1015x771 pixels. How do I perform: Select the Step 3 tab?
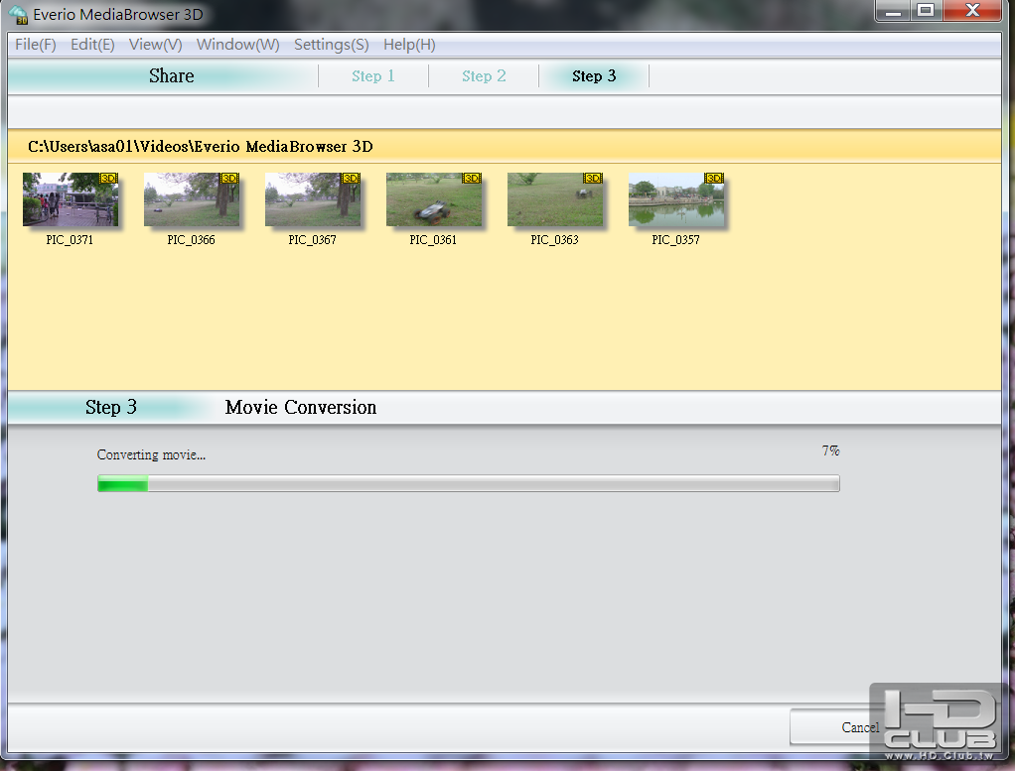pyautogui.click(x=594, y=76)
